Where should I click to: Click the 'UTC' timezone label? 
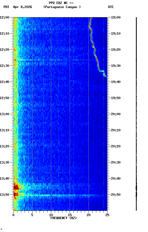pos(111,7)
